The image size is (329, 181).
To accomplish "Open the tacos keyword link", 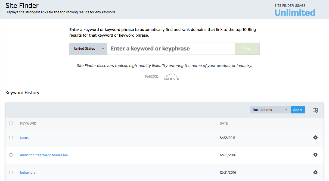I will (24, 138).
